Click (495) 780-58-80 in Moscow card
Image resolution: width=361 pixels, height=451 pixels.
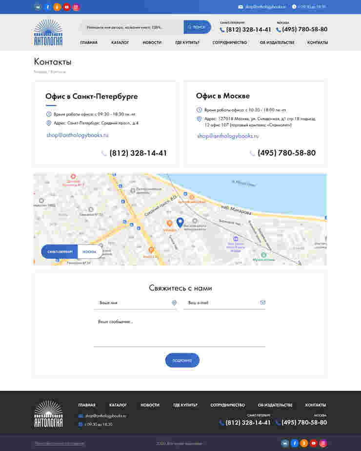pyautogui.click(x=287, y=153)
